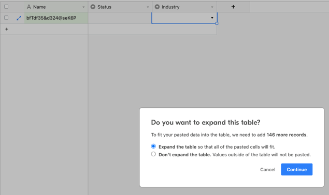This screenshot has width=329, height=195.
Task: Select the Expand the table radio option
Action: (153, 147)
